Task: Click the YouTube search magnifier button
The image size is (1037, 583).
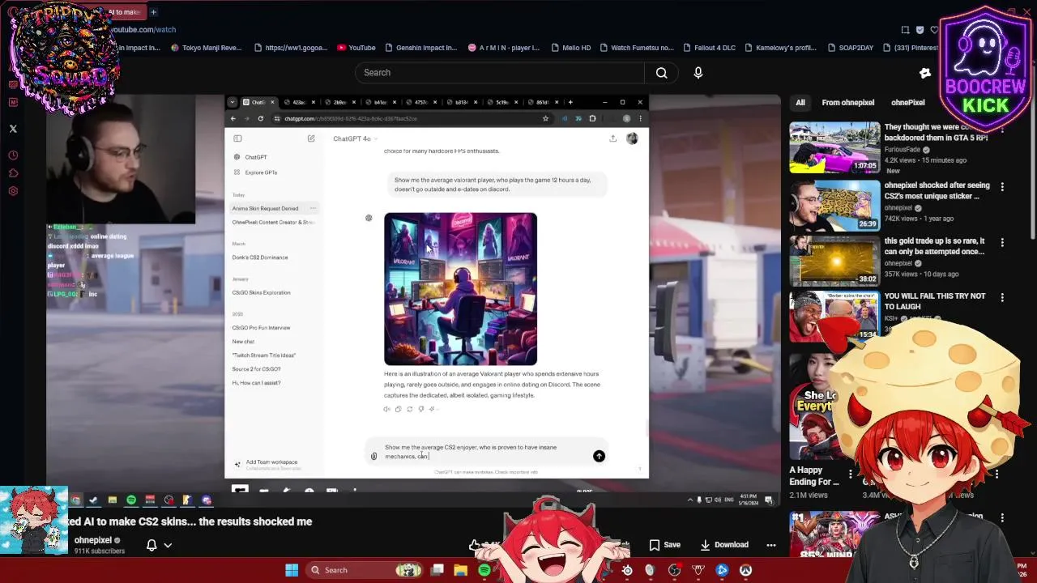Action: (661, 73)
